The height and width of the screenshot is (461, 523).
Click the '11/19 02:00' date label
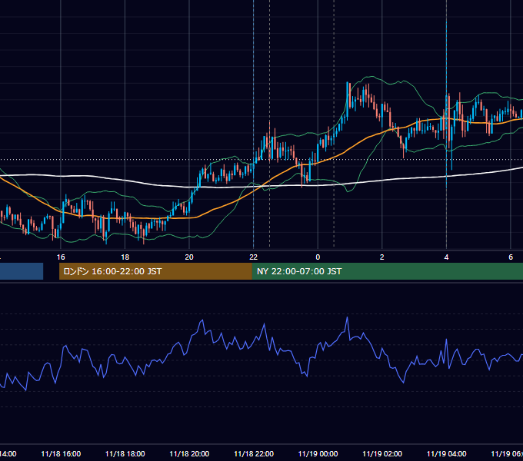point(382,453)
